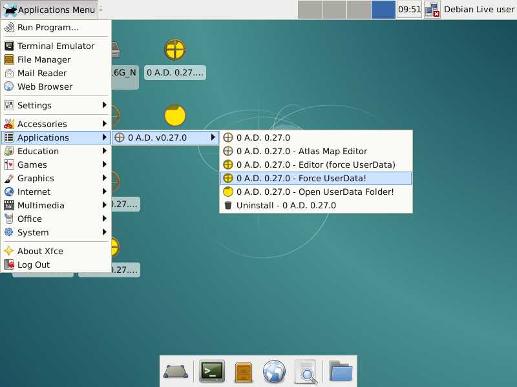517x387 pixels.
Task: Select 0 A.D. Force UserData! entry
Action: point(316,178)
